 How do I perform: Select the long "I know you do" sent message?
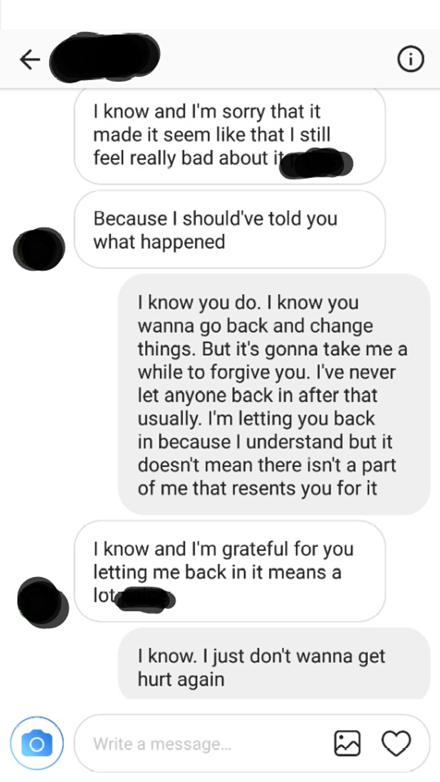[x=274, y=395]
